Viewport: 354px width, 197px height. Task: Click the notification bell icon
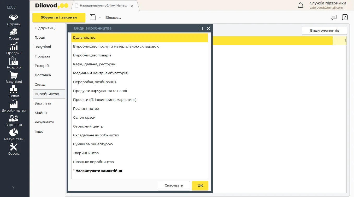pyautogui.click(x=301, y=5)
